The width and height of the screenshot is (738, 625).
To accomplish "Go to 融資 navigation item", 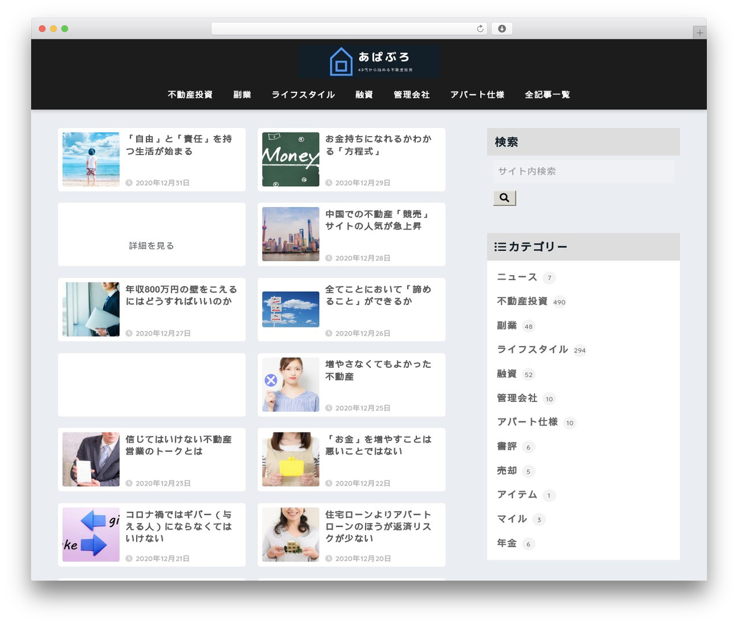I will [364, 95].
